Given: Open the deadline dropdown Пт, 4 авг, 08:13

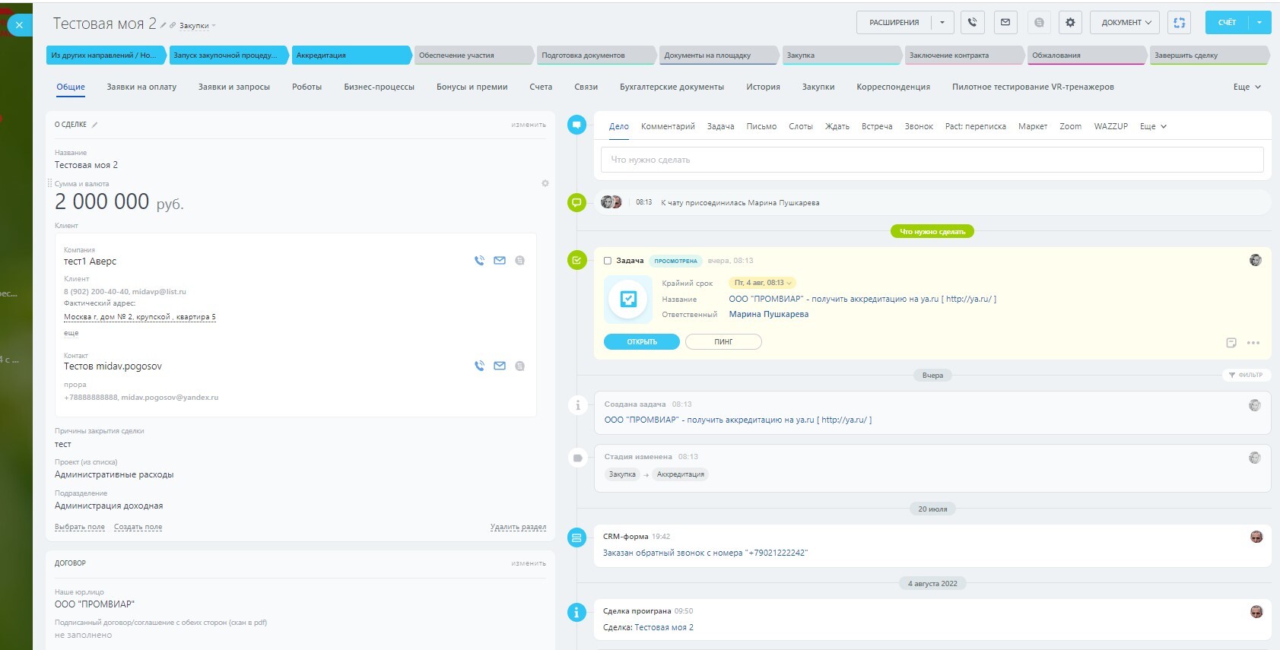Looking at the screenshot, I should 762,283.
